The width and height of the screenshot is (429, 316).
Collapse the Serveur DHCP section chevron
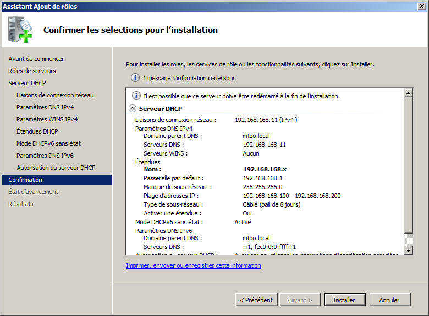coord(133,108)
